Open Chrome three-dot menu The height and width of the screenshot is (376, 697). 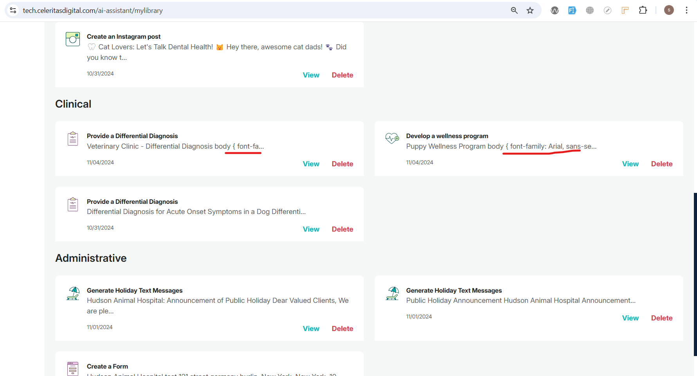[x=686, y=10]
